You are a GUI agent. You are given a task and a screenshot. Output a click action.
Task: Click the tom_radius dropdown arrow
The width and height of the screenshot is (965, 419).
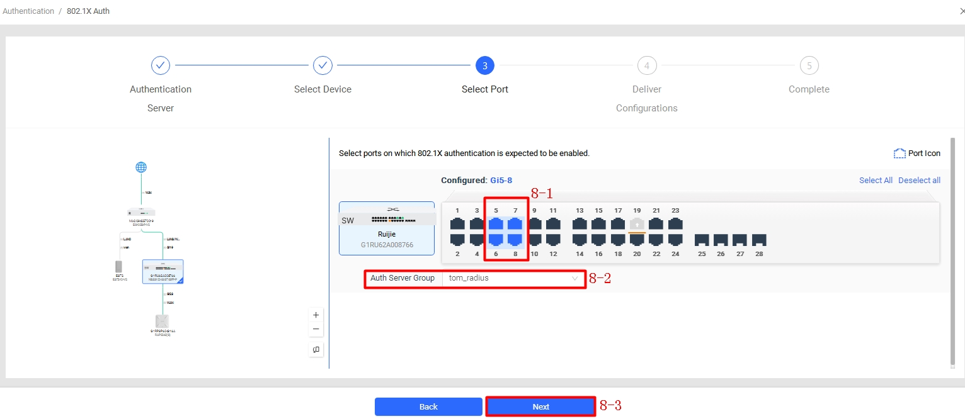574,278
